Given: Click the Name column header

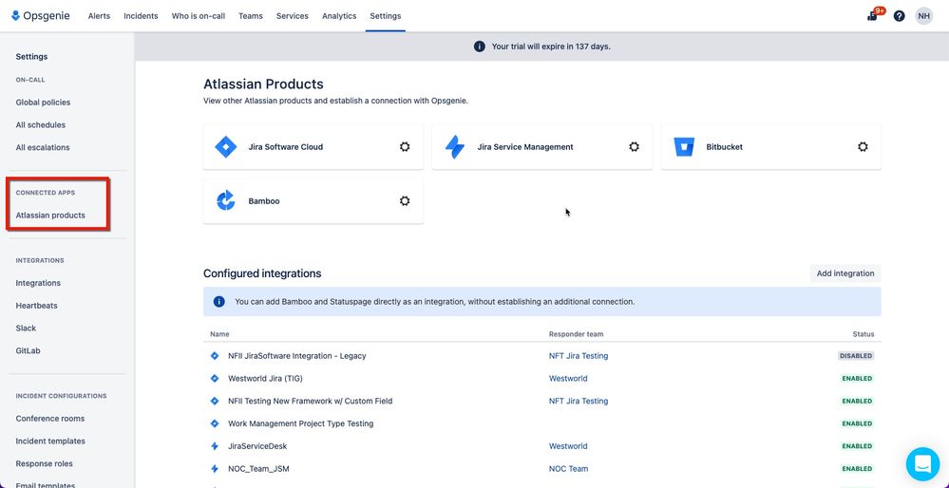Looking at the screenshot, I should (x=219, y=334).
